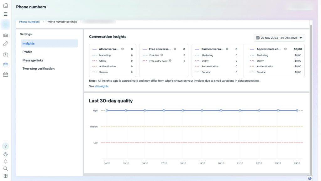321x181 pixels.
Task: Open the bank building icon in sidebar
Action: tap(6, 74)
